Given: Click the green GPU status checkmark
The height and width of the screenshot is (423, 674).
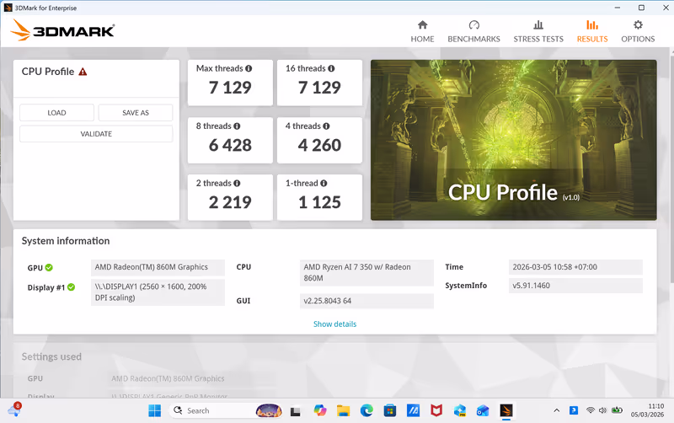Looking at the screenshot, I should tap(49, 268).
